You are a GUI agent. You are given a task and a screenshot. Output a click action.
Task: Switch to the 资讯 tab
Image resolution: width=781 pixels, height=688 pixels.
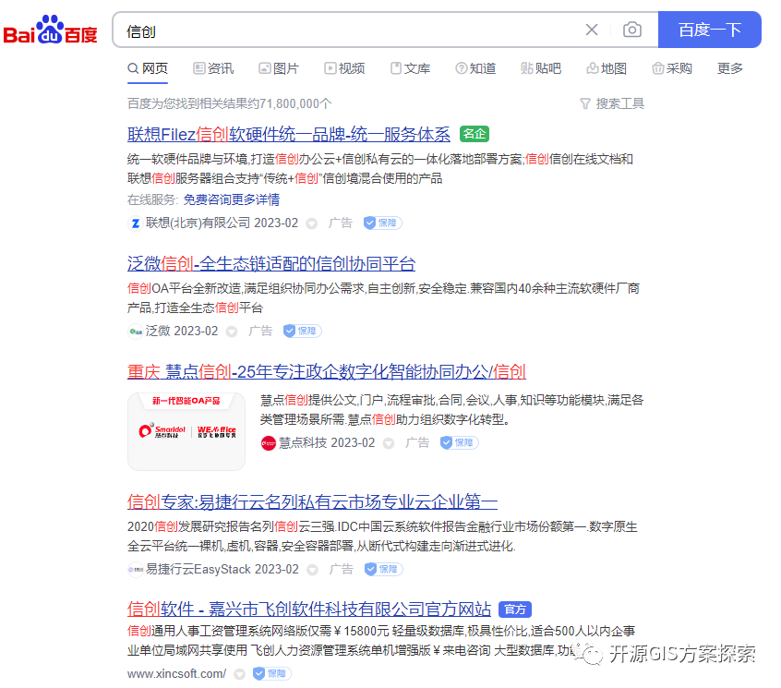(213, 68)
